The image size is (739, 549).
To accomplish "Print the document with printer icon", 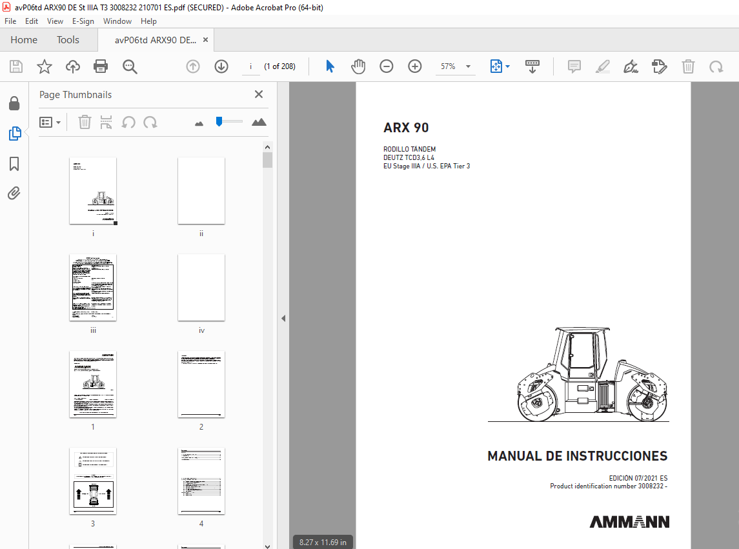I will pos(101,66).
